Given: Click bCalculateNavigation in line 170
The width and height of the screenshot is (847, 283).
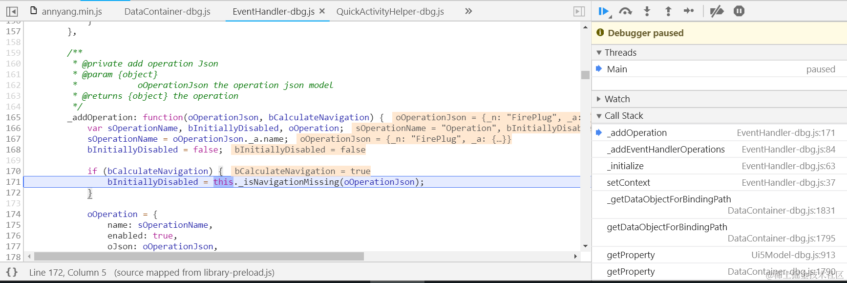Looking at the screenshot, I should coord(158,171).
